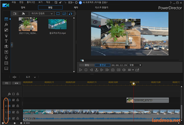This screenshot has width=184, height=125.
Task: Open the aspect ratio dropdown in top toolbar
Action: 71,2
